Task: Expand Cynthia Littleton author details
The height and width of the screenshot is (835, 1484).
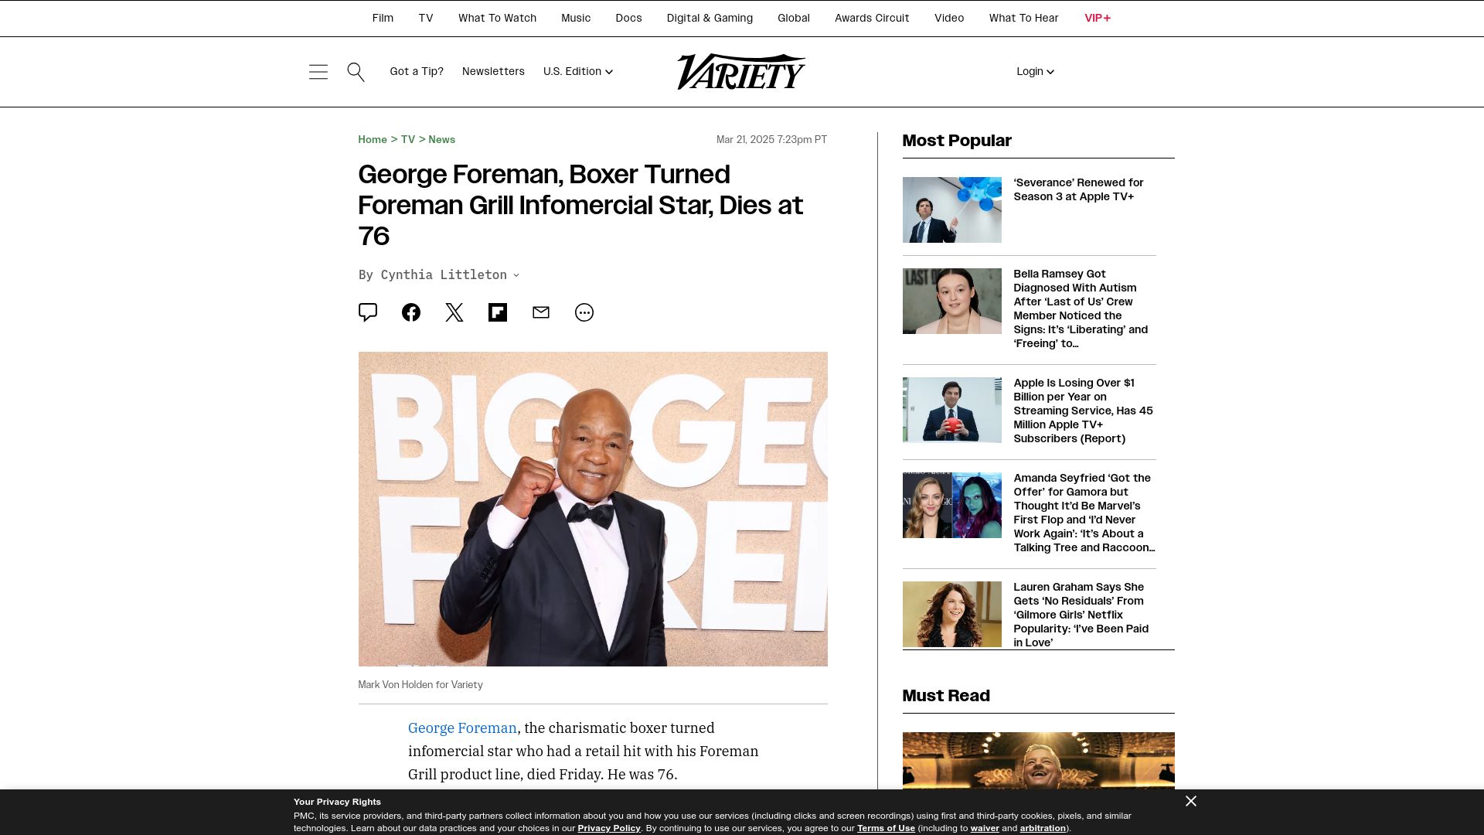Action: pyautogui.click(x=516, y=275)
